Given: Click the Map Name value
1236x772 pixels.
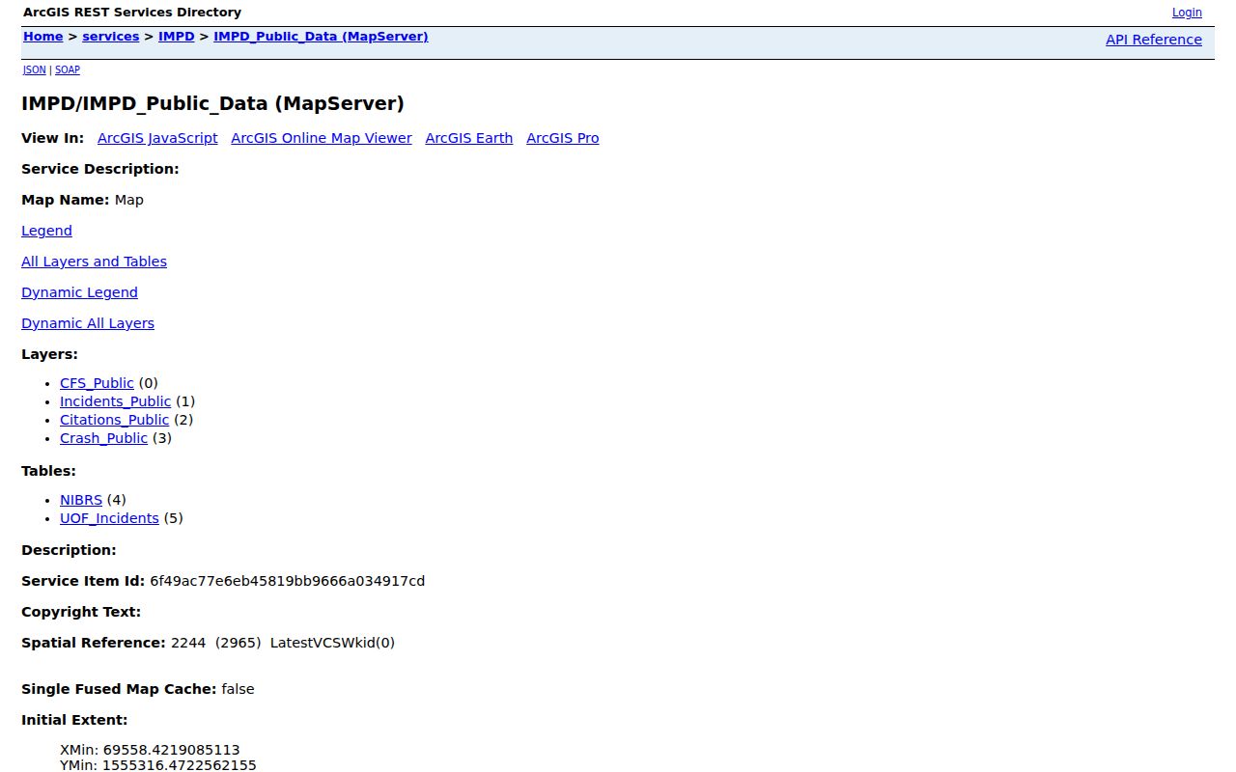Looking at the screenshot, I should coord(128,200).
